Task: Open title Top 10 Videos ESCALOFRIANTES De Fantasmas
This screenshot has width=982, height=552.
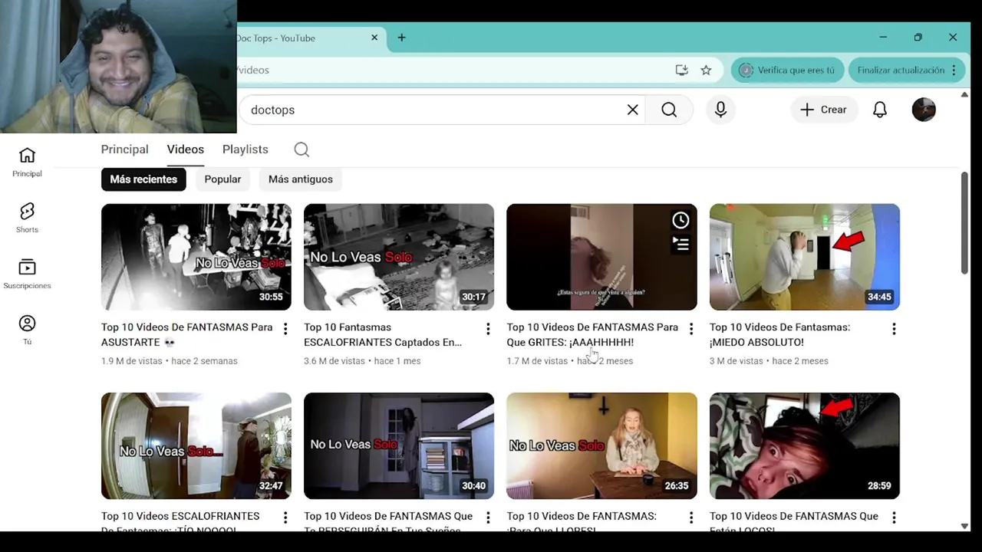Action: (x=180, y=522)
